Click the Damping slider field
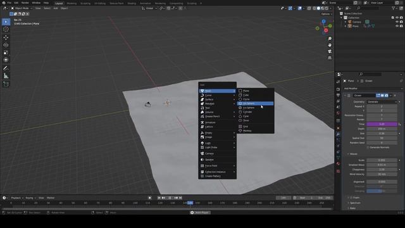 (x=382, y=191)
